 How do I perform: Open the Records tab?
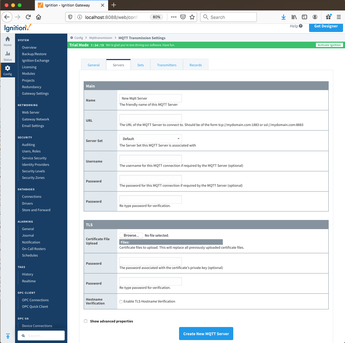point(196,65)
